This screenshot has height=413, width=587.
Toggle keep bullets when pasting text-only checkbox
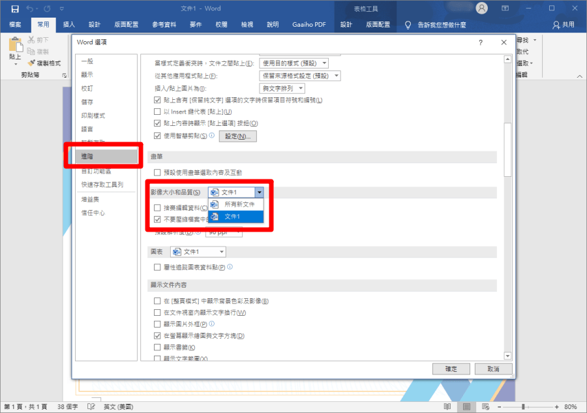pyautogui.click(x=157, y=100)
